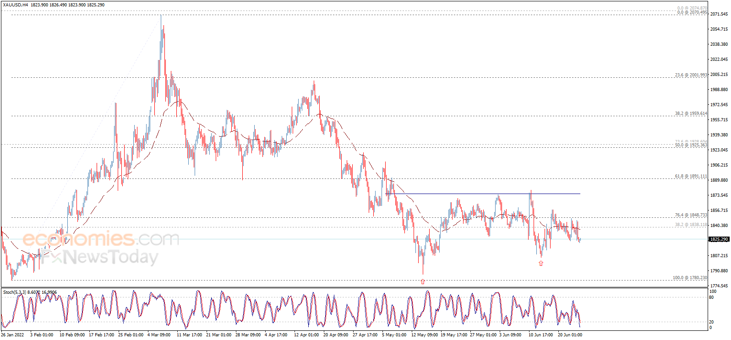Select the Stoch(5,3,3) indicator label
Viewport: 731px width, 340px height.
pyautogui.click(x=15, y=292)
